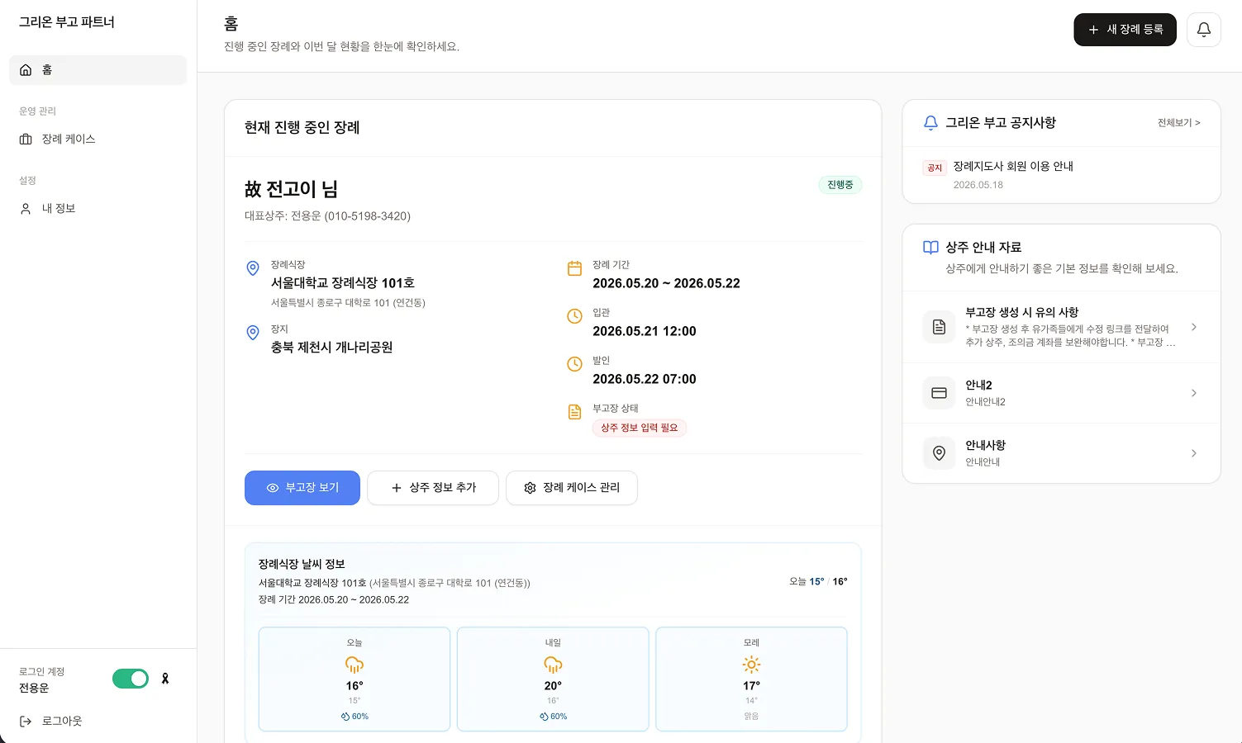
Task: Click the logout arrow icon
Action: pyautogui.click(x=26, y=722)
